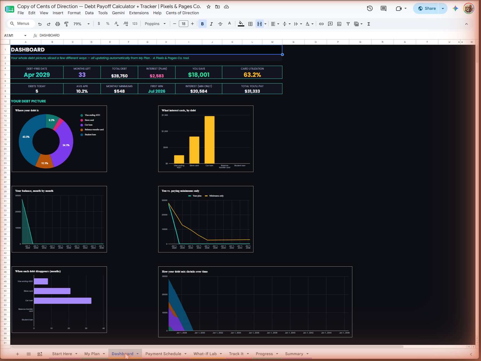This screenshot has height=361, width=481.
Task: Click the undo icon
Action: click(40, 24)
